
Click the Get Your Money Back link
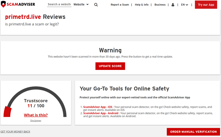point(15,132)
